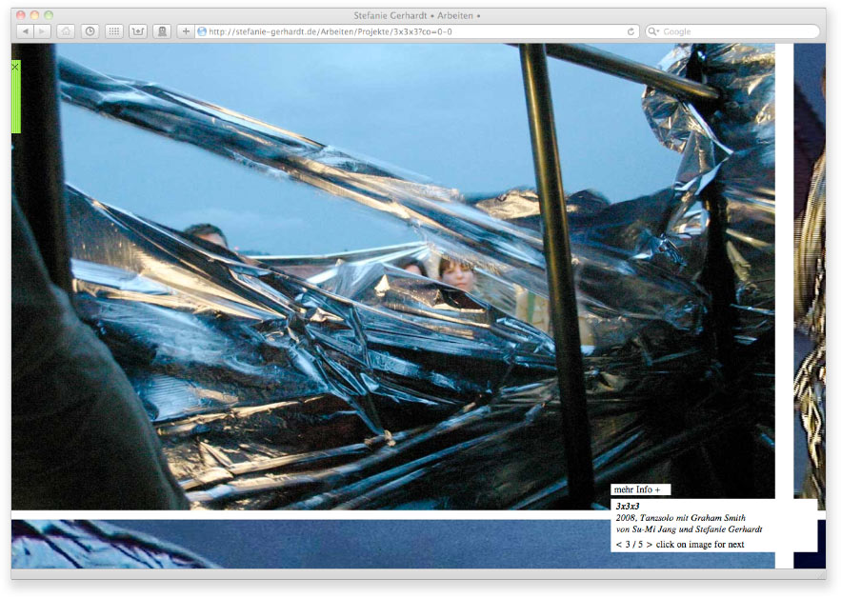This screenshot has height=598, width=841.
Task: Expand details with 'mehr Info +'
Action: tap(637, 489)
